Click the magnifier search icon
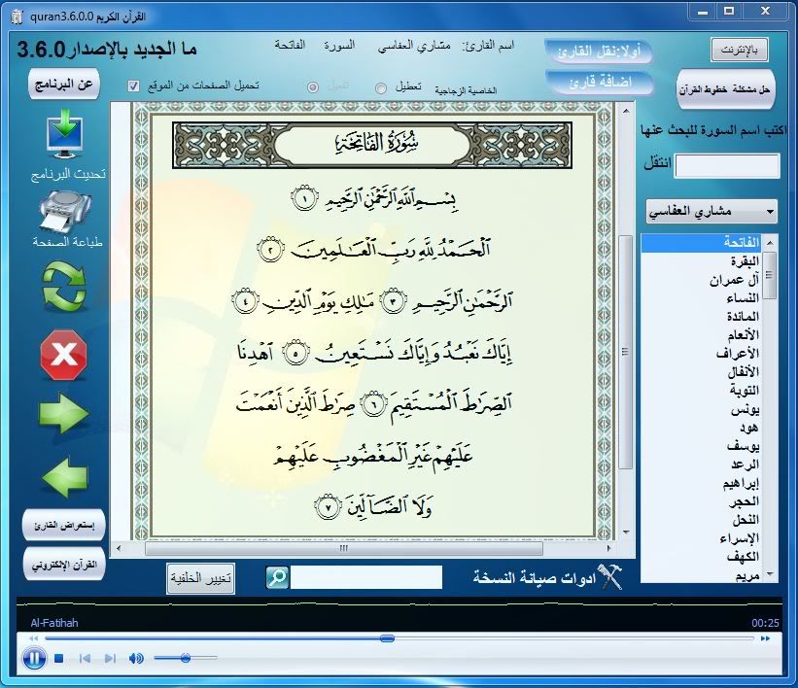Viewport: 798px width, 688px height. tap(277, 577)
